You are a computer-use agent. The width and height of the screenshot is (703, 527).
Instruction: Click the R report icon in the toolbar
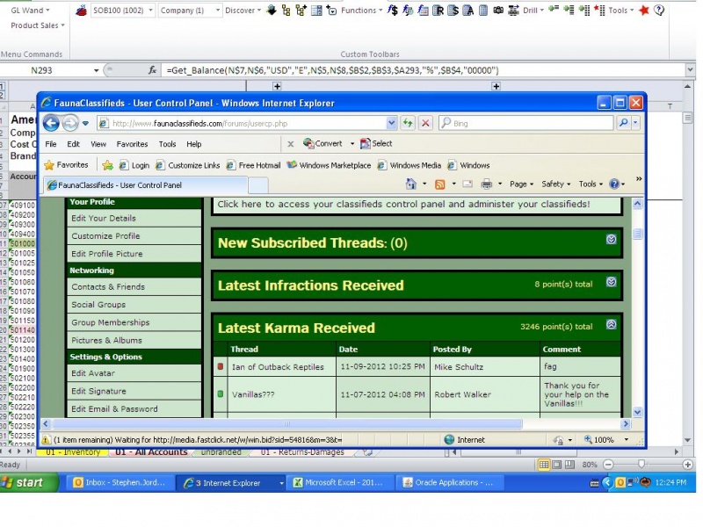[x=438, y=11]
